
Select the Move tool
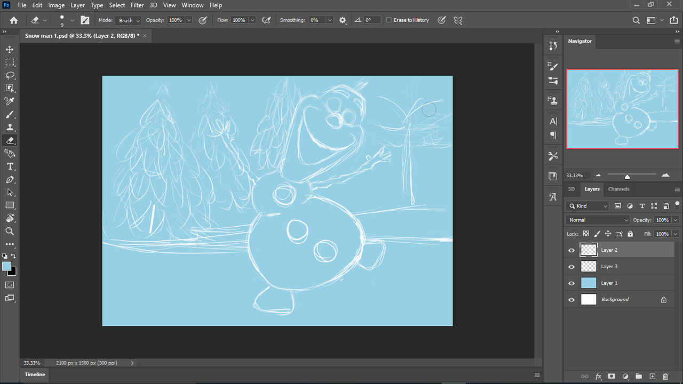coord(10,49)
